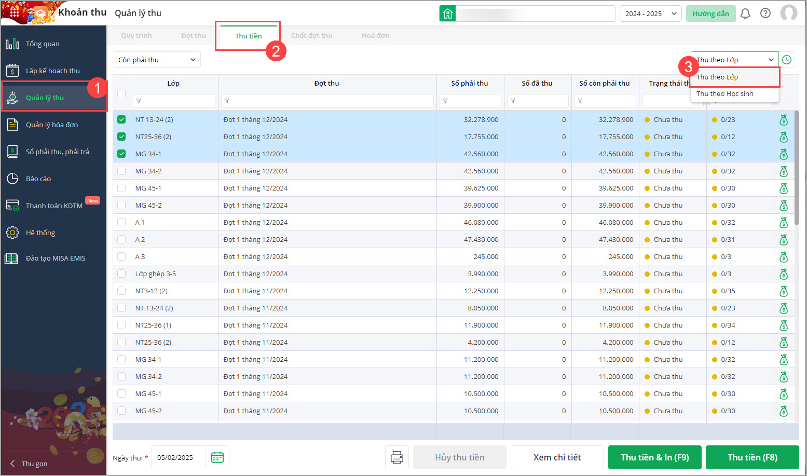Check the box for NT3-12 (2)
Screen dimensions: 807x476
coord(121,291)
